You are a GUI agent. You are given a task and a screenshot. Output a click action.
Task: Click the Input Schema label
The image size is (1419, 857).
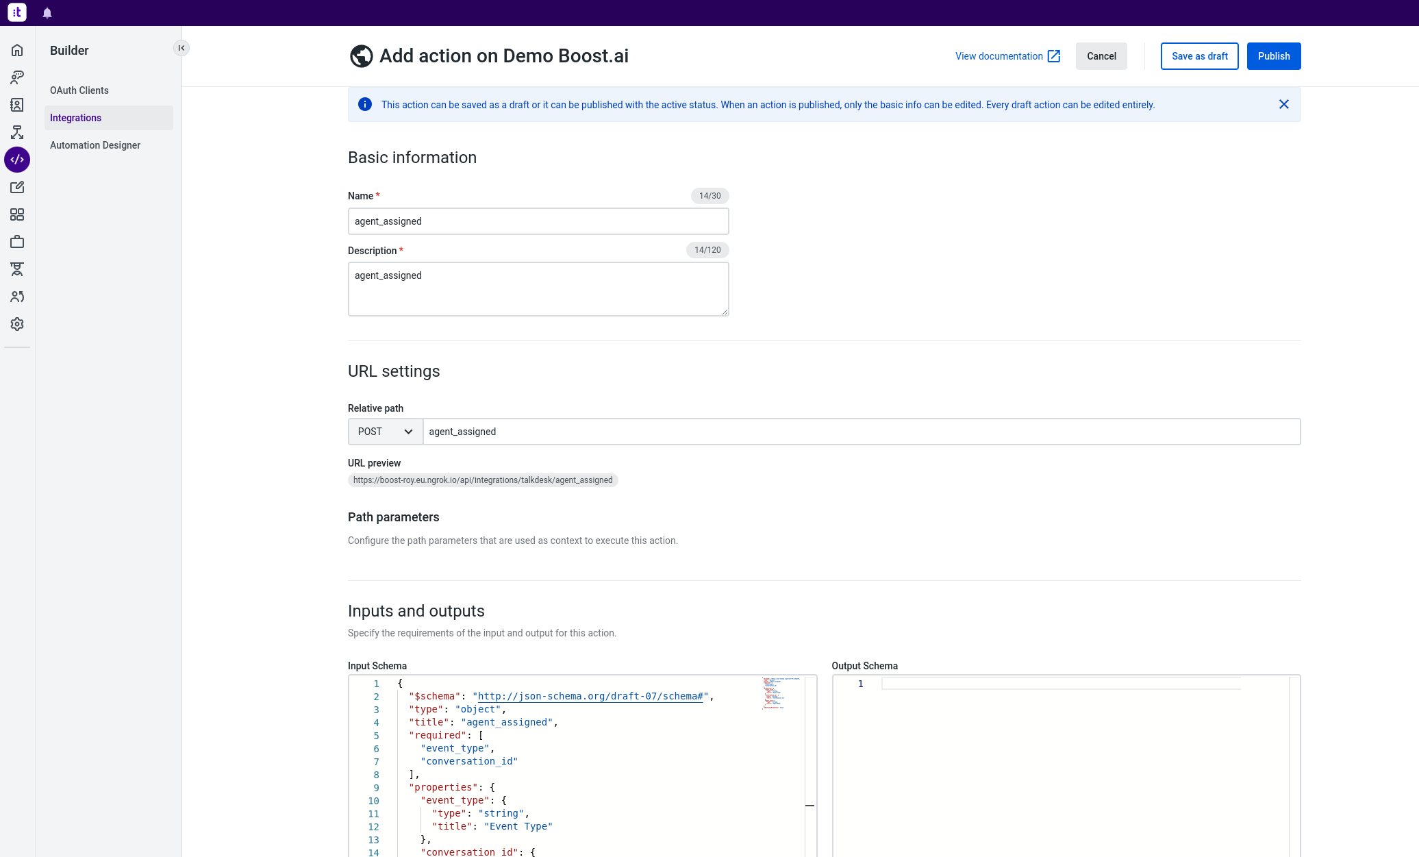click(377, 666)
